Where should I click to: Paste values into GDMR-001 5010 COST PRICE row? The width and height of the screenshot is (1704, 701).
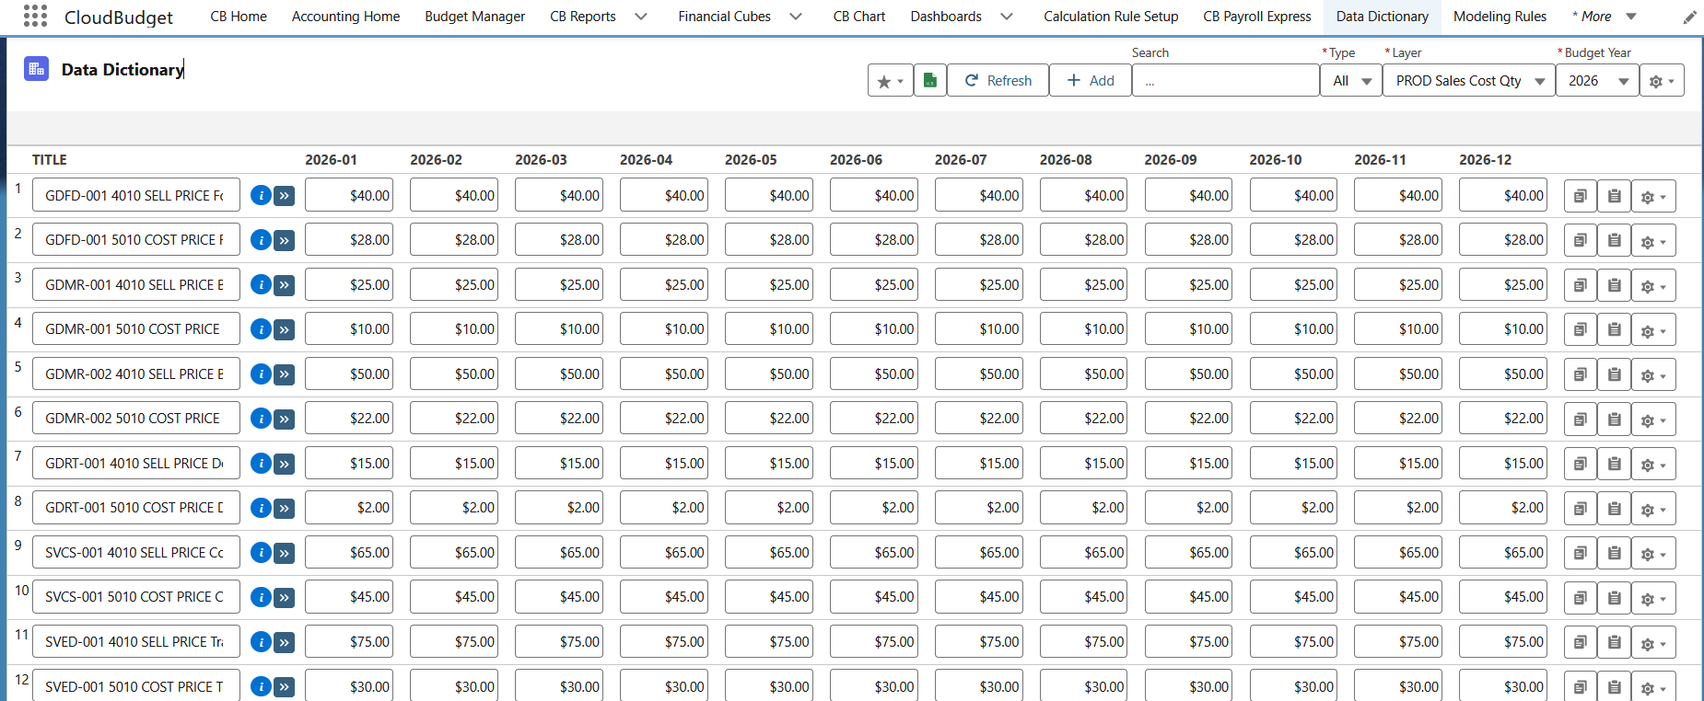(1614, 329)
